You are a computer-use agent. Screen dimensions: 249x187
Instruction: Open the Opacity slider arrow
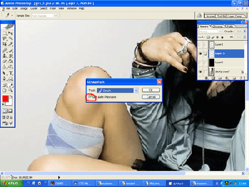coord(245,31)
